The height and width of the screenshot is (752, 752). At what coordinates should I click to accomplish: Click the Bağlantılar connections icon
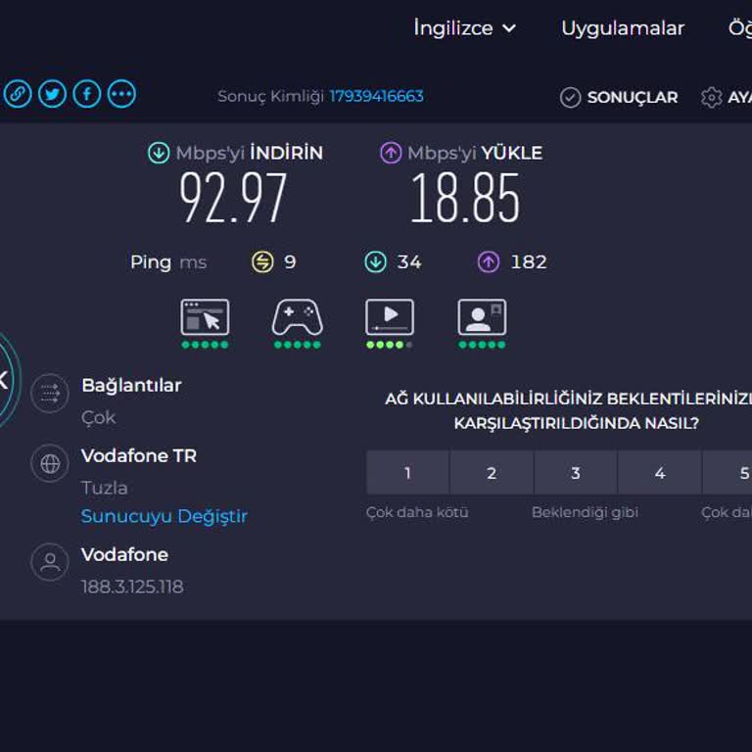click(50, 394)
